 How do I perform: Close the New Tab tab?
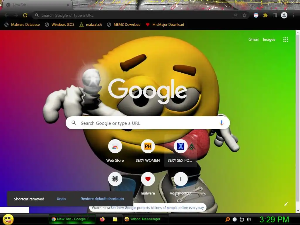pos(68,5)
